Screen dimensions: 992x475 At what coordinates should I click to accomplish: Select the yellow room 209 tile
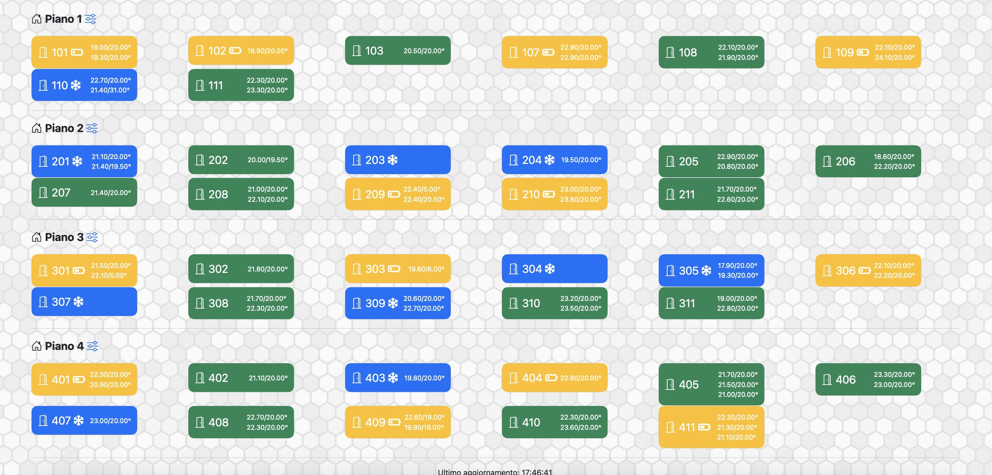(398, 194)
